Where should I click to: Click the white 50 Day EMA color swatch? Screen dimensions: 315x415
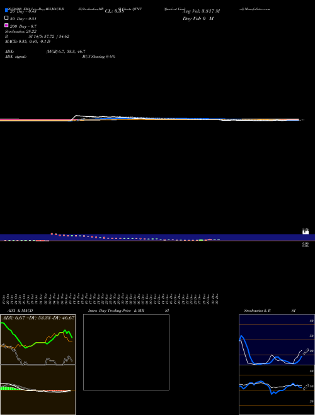(x=6, y=18)
